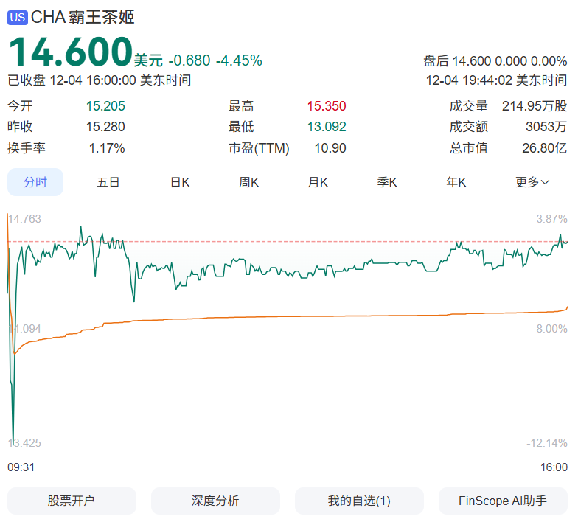Click the 16:00 closing time marker
Viewport: 578px width, 522px height.
(554, 467)
